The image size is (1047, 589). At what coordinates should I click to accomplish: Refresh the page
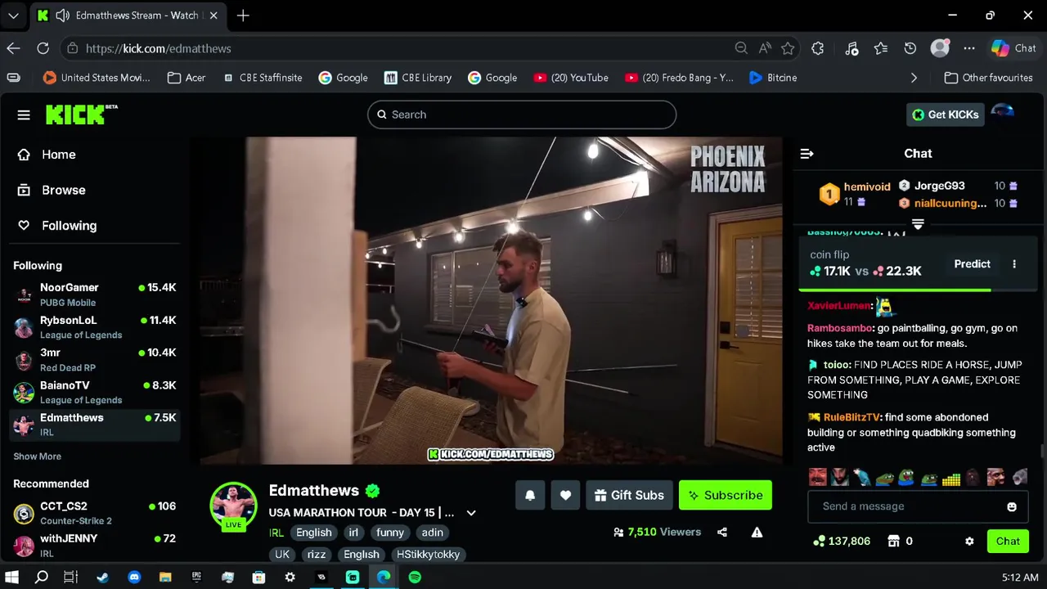coord(43,48)
